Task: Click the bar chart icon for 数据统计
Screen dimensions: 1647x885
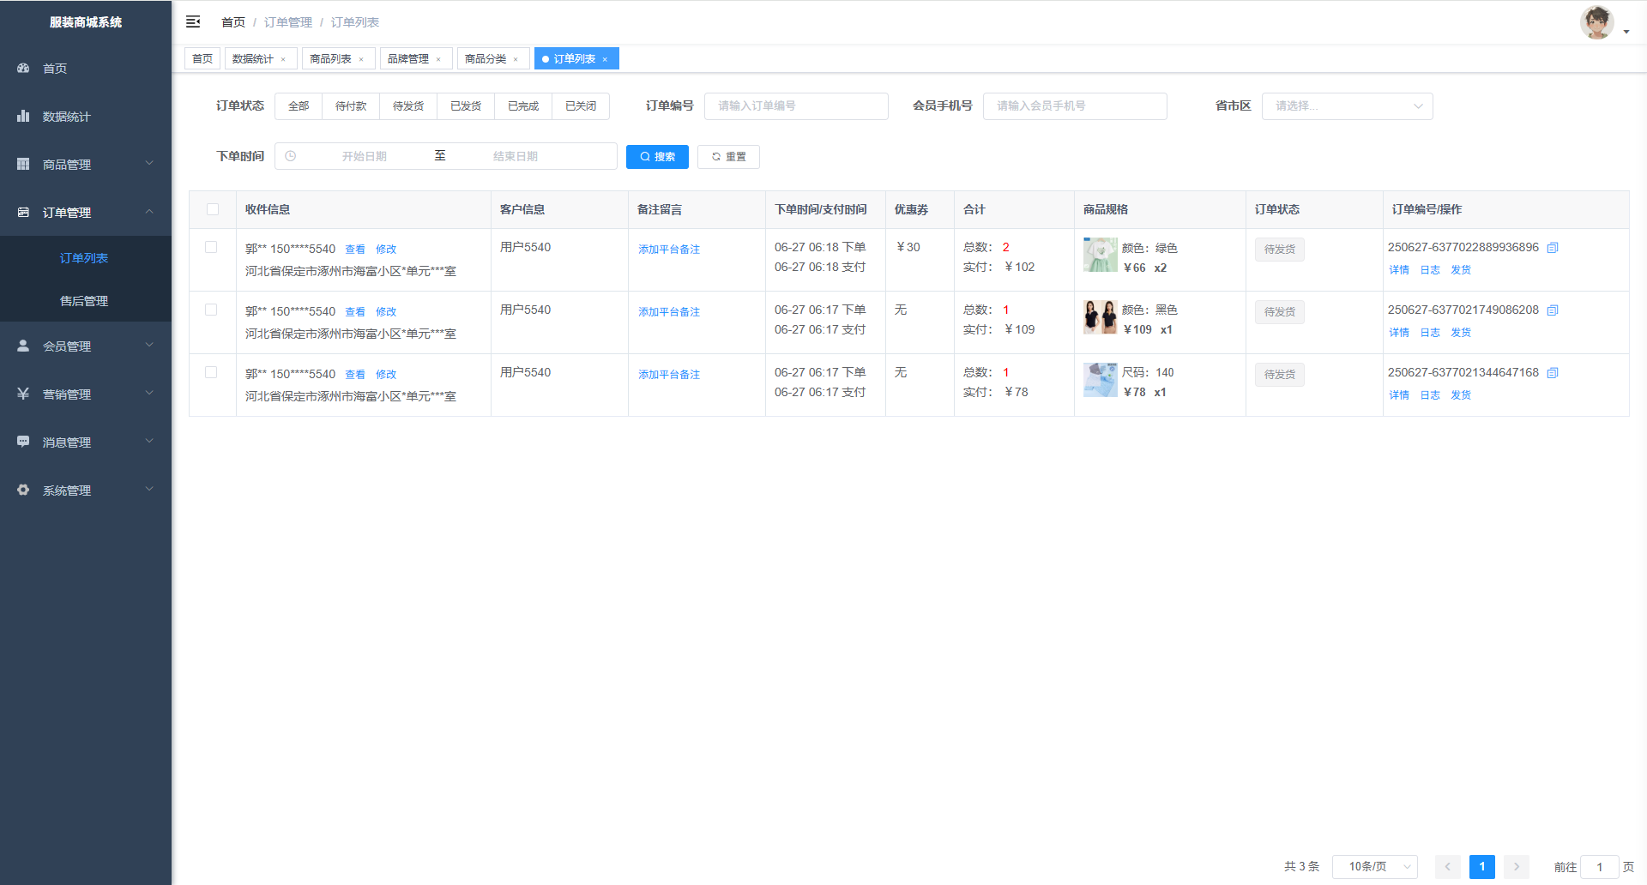Action: coord(23,116)
